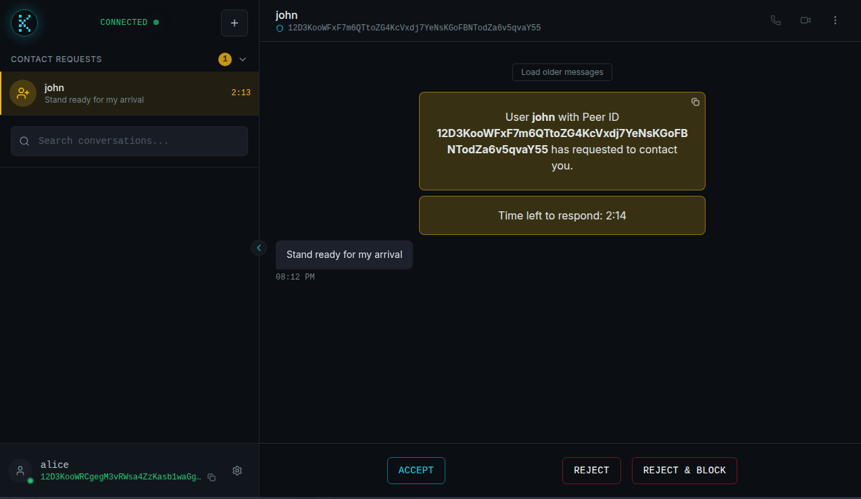Accept john's contact request
861x499 pixels.
[416, 471]
